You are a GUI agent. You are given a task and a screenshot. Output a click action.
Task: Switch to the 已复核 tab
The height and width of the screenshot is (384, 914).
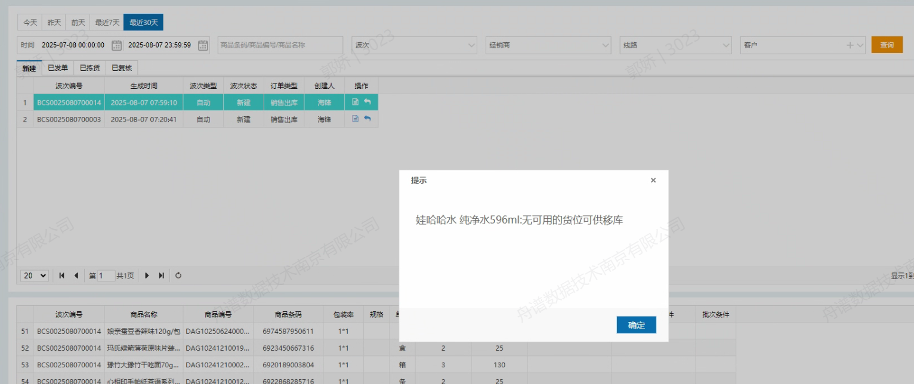122,68
